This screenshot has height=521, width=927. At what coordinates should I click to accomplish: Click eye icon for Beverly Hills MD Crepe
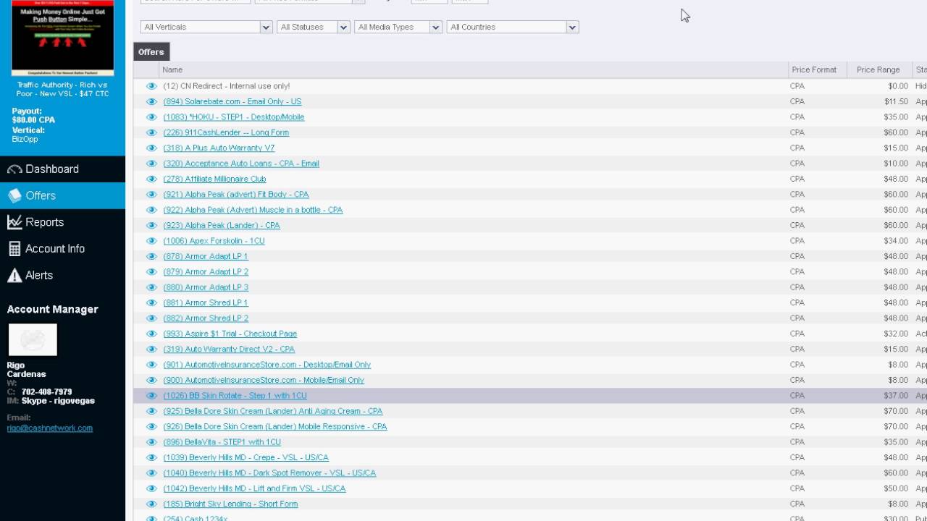click(x=151, y=458)
